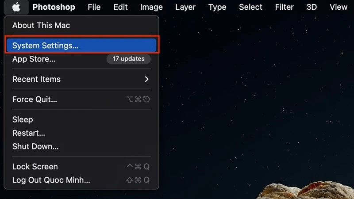
Task: Click the Apple logo menu icon
Action: (x=16, y=7)
